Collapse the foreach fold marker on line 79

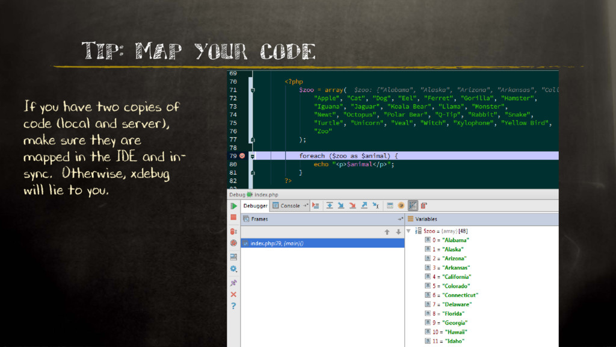[253, 156]
